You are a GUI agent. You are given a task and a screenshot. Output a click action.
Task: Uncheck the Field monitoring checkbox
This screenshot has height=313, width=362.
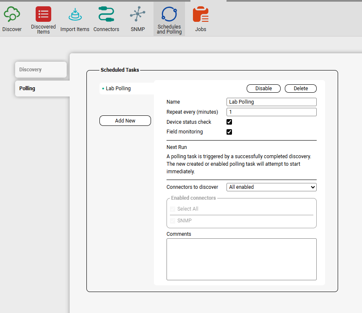point(229,132)
